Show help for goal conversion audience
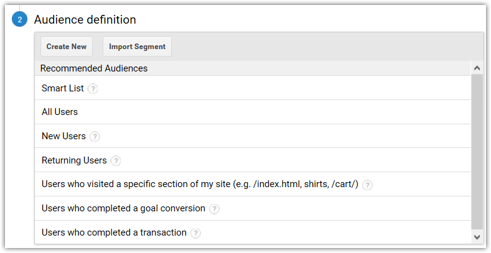This screenshot has height=253, width=491. click(214, 209)
